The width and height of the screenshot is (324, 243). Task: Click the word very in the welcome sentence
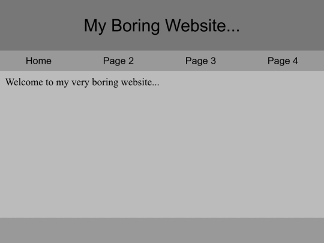point(80,83)
